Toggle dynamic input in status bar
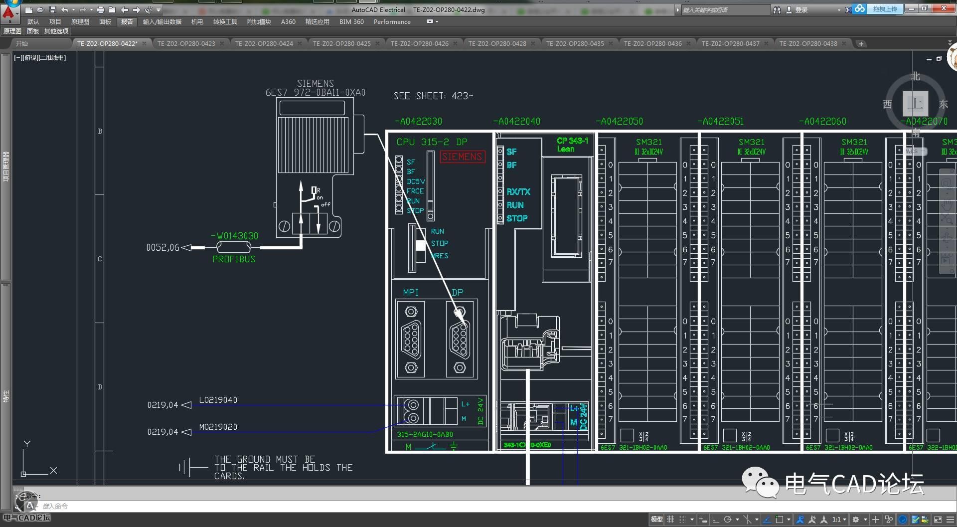Viewport: 957px width, 527px height. [x=703, y=520]
